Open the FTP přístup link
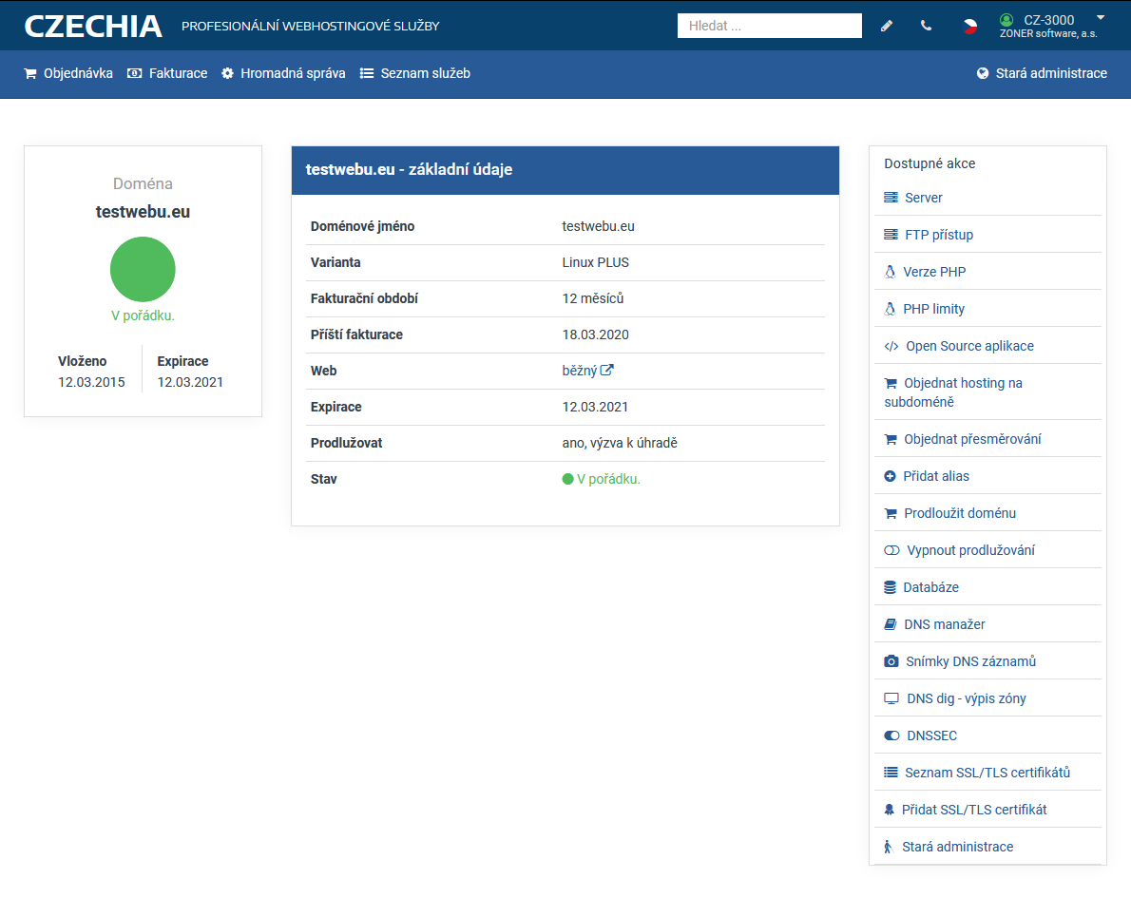This screenshot has width=1131, height=898. tap(938, 235)
